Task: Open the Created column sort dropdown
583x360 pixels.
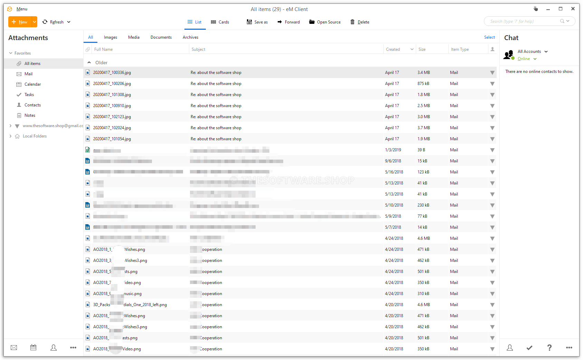Action: point(412,49)
